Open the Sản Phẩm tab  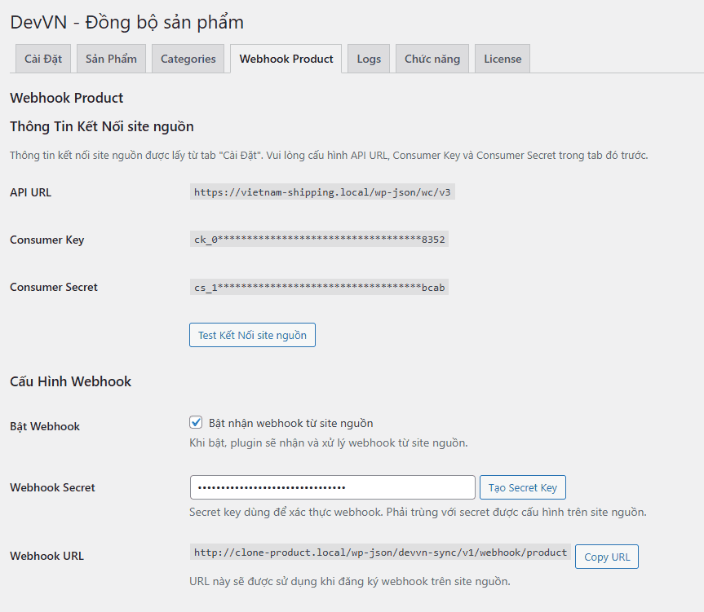[111, 59]
